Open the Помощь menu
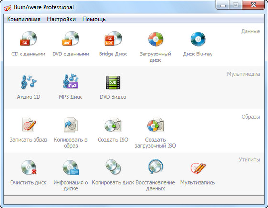The image size is (268, 208). (94, 19)
